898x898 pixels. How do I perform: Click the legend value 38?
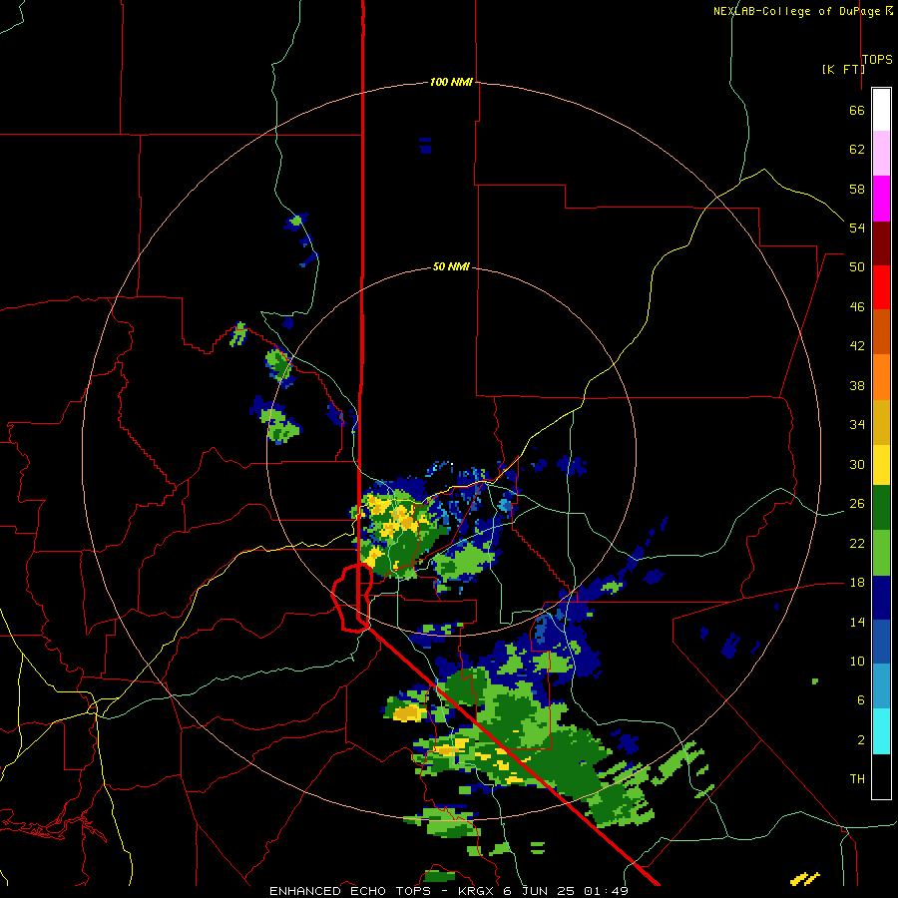coord(857,386)
